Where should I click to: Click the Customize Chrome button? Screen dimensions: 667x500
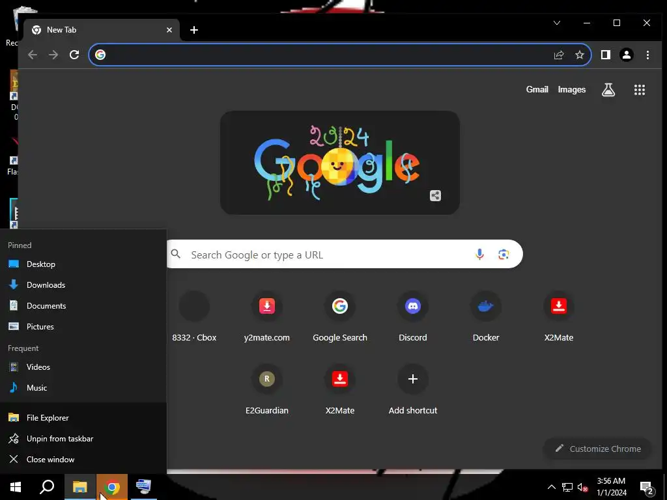tap(597, 449)
